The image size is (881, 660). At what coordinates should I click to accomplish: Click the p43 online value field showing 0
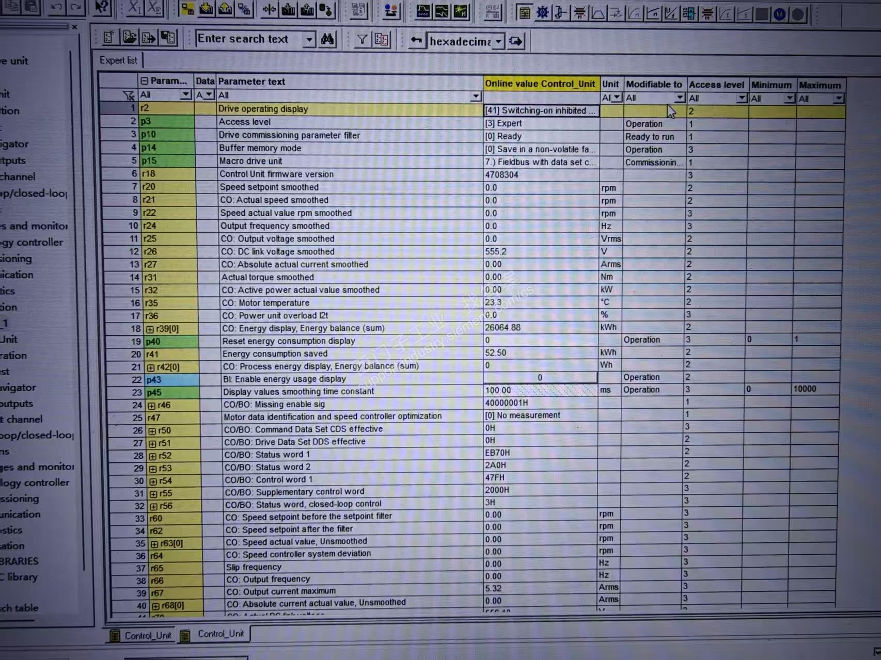coord(540,378)
